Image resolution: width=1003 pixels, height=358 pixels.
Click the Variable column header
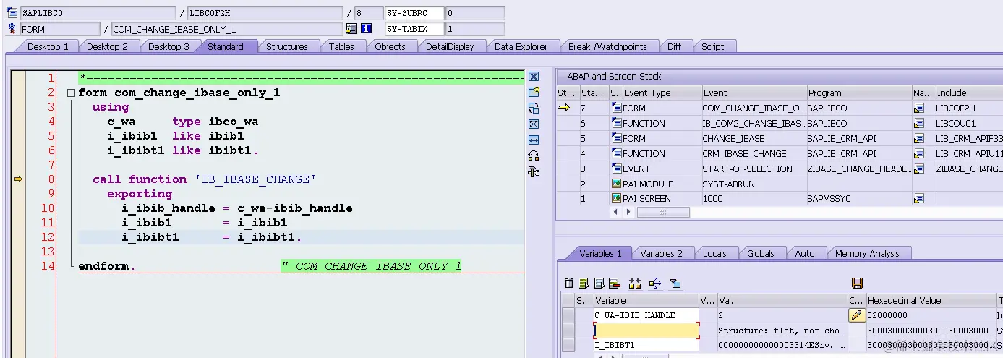[646, 300]
